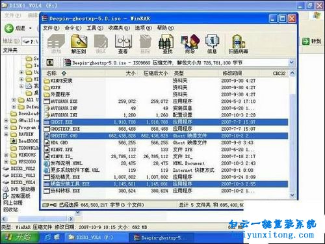This screenshot has height=244, width=325.
Task: Switch to DISK1_VOL4 (F:) taskbar button
Action: pos(96,237)
